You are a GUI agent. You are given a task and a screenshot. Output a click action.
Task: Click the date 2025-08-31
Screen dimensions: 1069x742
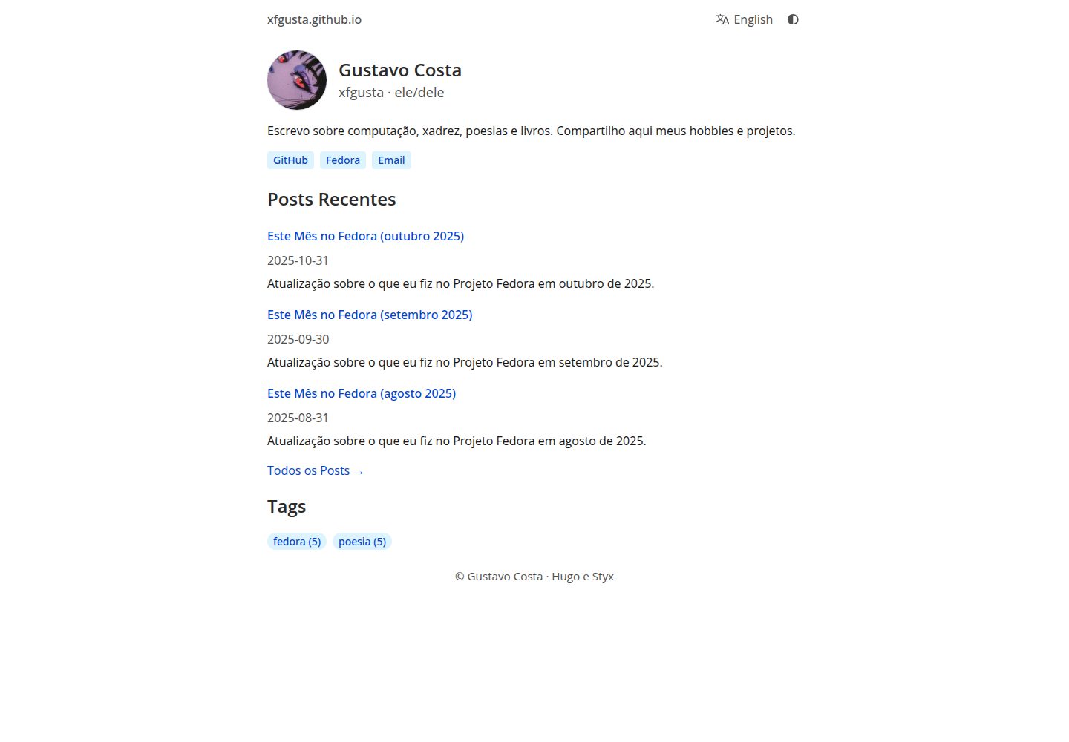298,418
